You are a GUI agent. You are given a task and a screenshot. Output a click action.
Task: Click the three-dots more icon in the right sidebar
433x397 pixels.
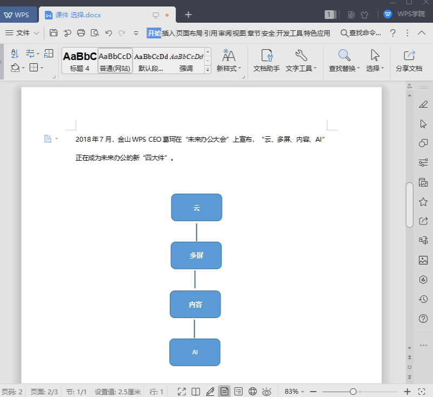click(x=423, y=345)
